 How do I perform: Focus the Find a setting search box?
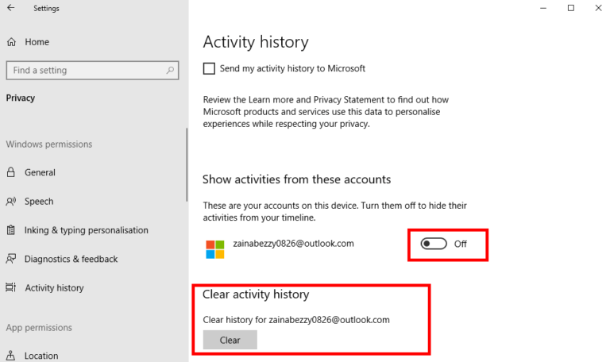92,71
